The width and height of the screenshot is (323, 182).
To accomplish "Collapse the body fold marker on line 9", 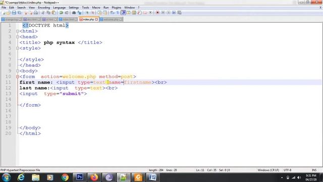I will 18,71.
